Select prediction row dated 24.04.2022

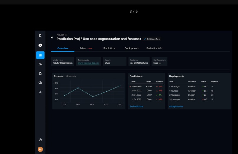[x=146, y=91]
